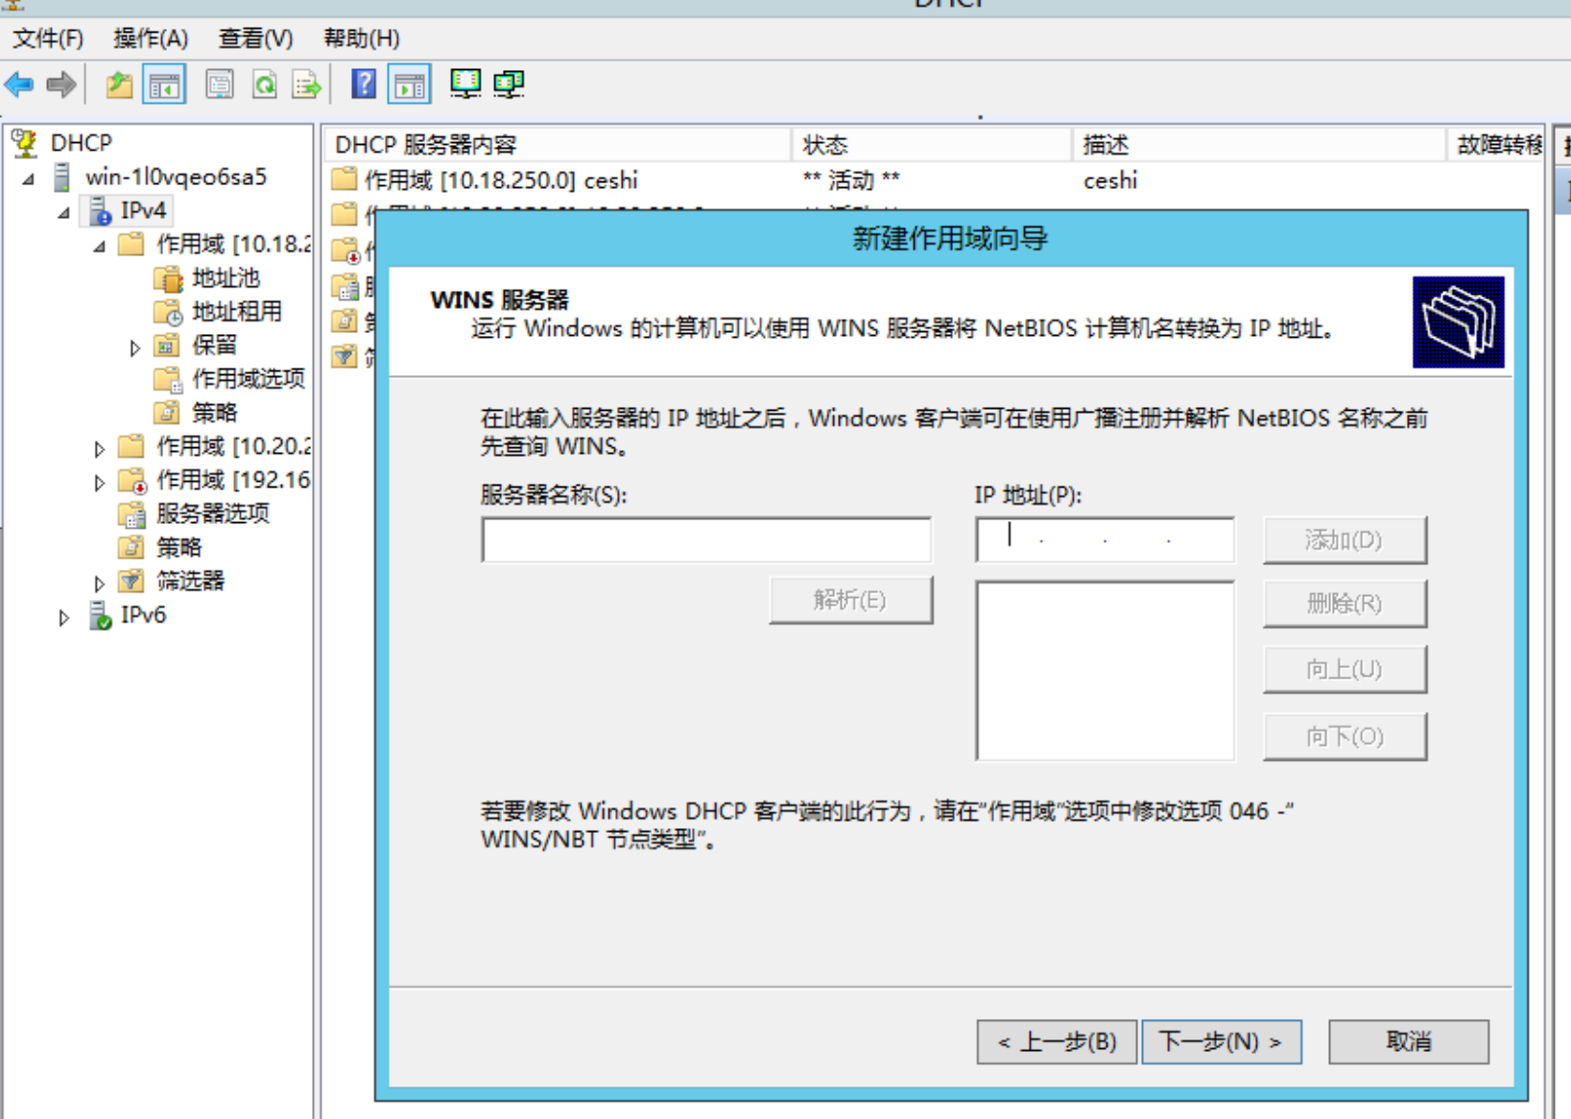Expand the 保留 tree node
This screenshot has width=1571, height=1119.
(135, 347)
